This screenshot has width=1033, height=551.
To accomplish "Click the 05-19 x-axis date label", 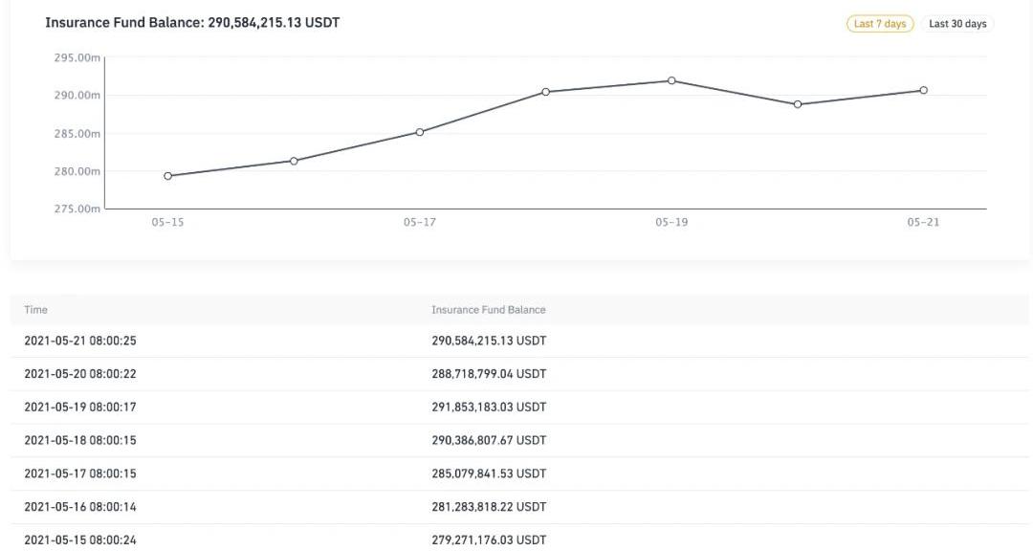I will pyautogui.click(x=671, y=222).
